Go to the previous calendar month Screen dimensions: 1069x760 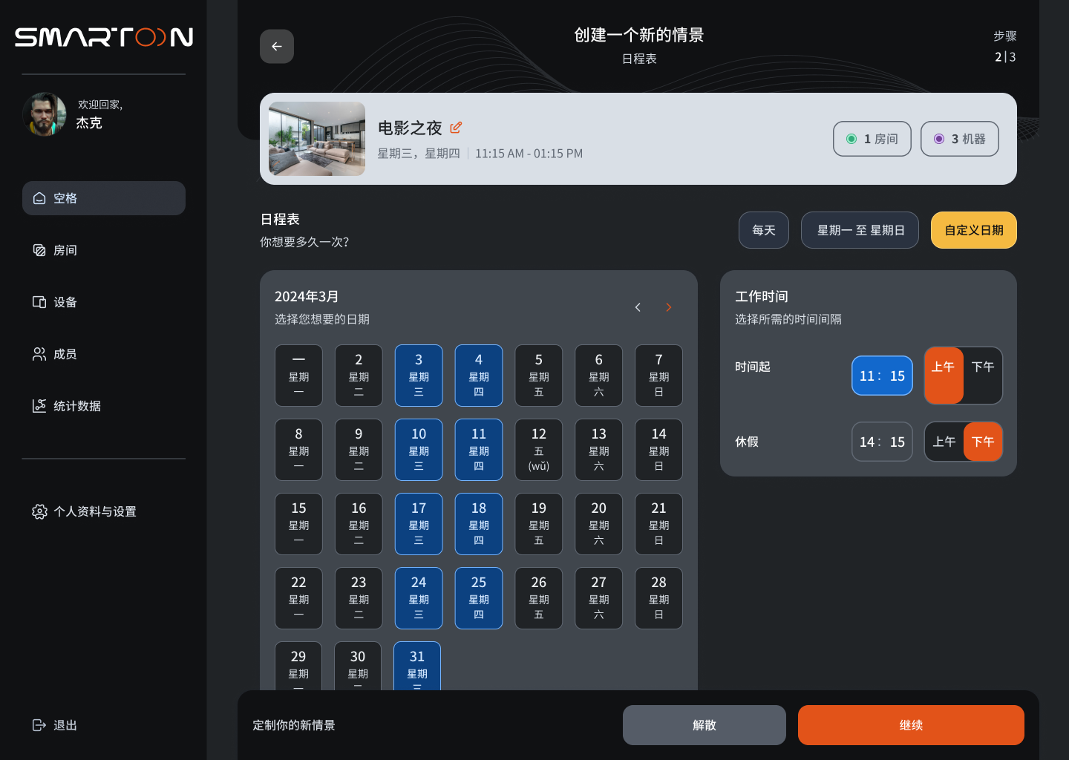tap(638, 307)
